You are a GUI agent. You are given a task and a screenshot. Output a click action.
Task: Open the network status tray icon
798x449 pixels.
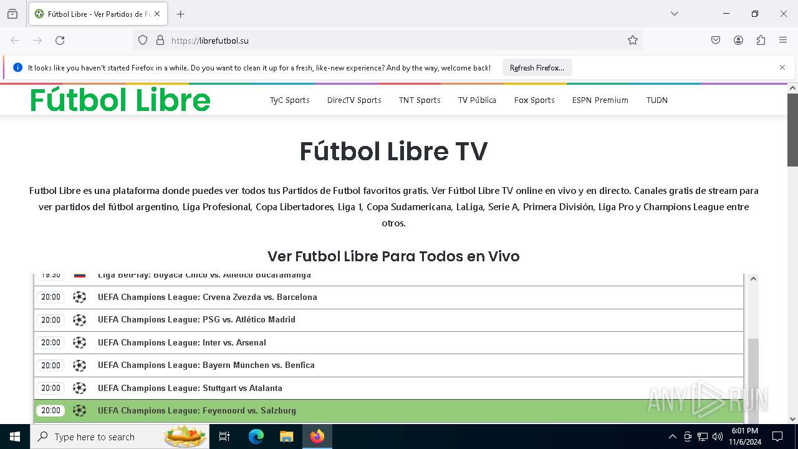point(703,437)
